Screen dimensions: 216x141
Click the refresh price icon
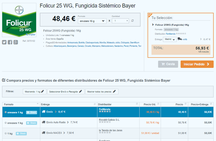132,21
